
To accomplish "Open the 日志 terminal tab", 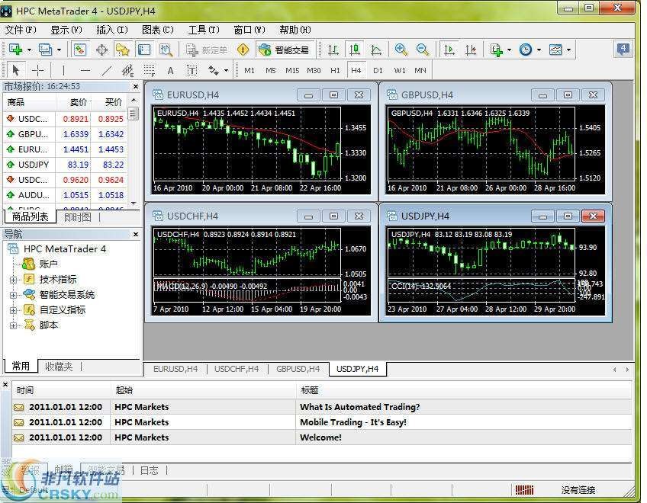I will [x=149, y=470].
